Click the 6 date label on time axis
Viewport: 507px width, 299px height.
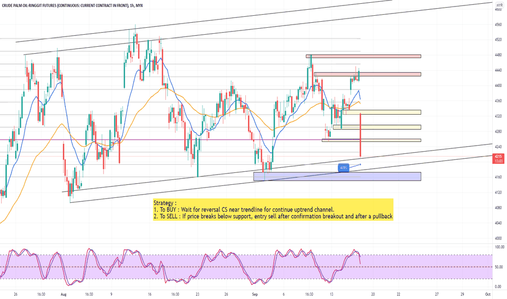click(283, 295)
